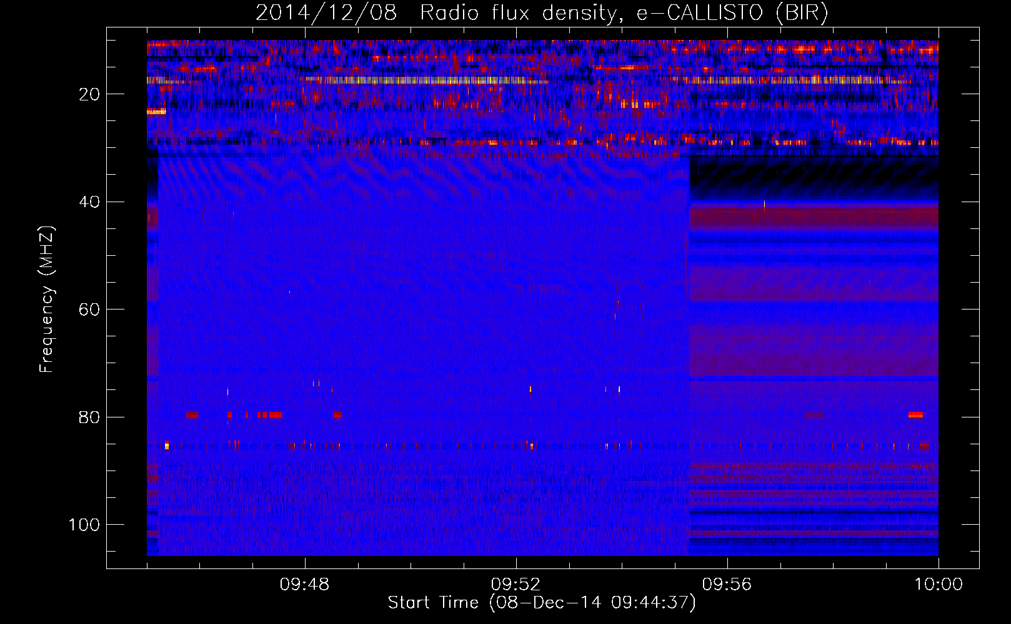Click the 20 frequency tick label
The image size is (1011, 624).
(x=89, y=94)
